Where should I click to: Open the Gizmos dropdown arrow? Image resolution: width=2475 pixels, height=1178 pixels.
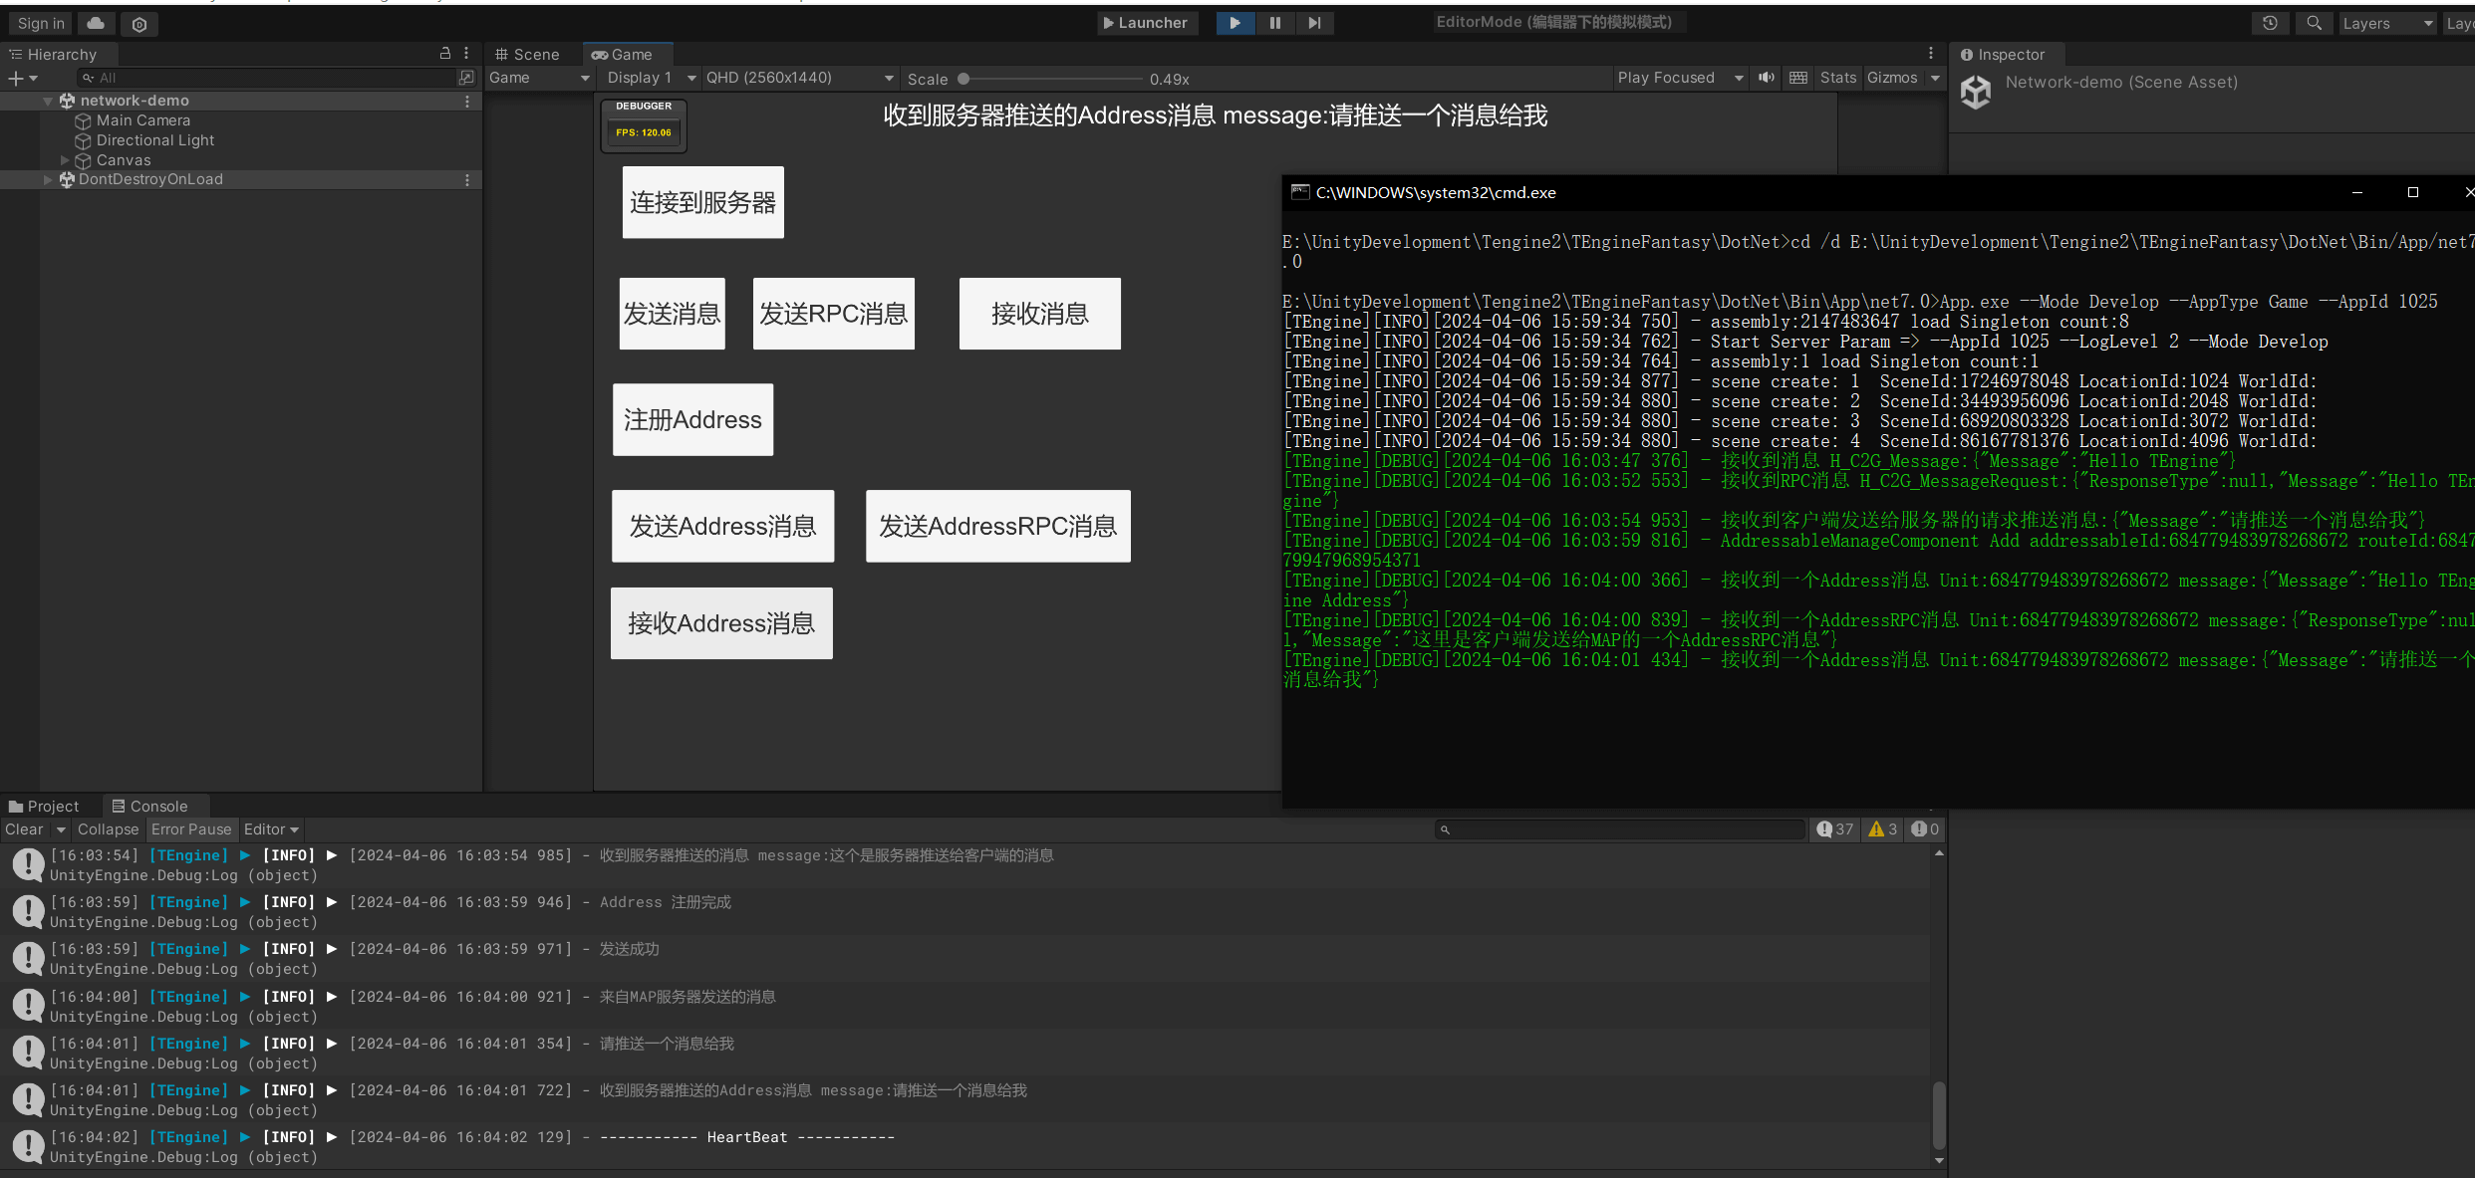point(1935,78)
